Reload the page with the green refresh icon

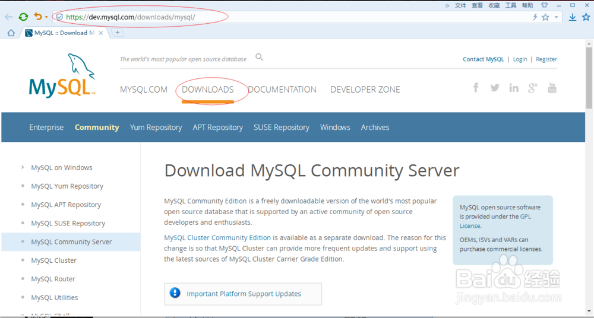point(24,17)
